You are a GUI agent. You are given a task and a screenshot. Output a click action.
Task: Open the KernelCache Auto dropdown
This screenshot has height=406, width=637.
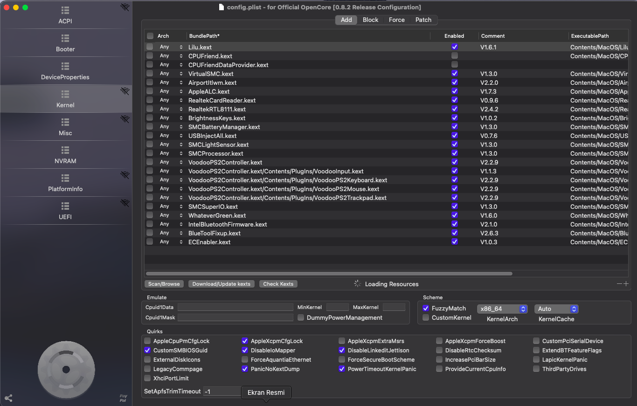556,309
